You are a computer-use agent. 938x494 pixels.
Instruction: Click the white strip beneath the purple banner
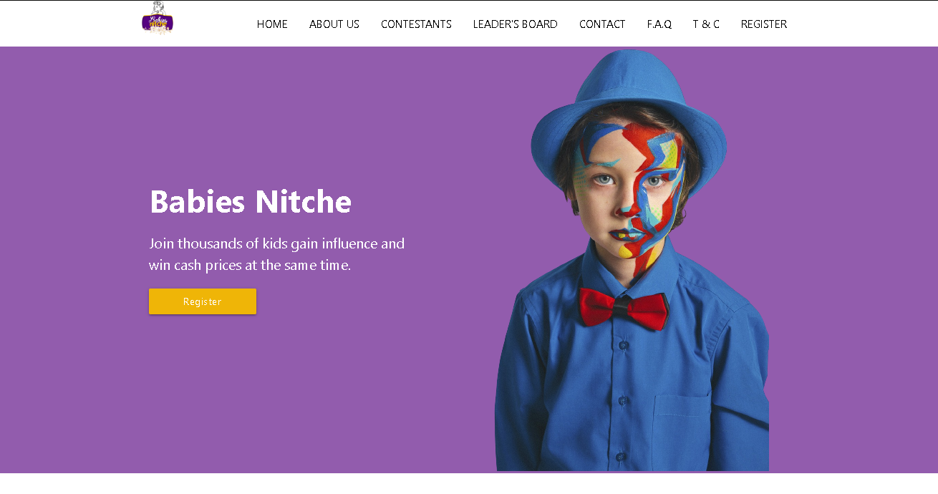[469, 484]
